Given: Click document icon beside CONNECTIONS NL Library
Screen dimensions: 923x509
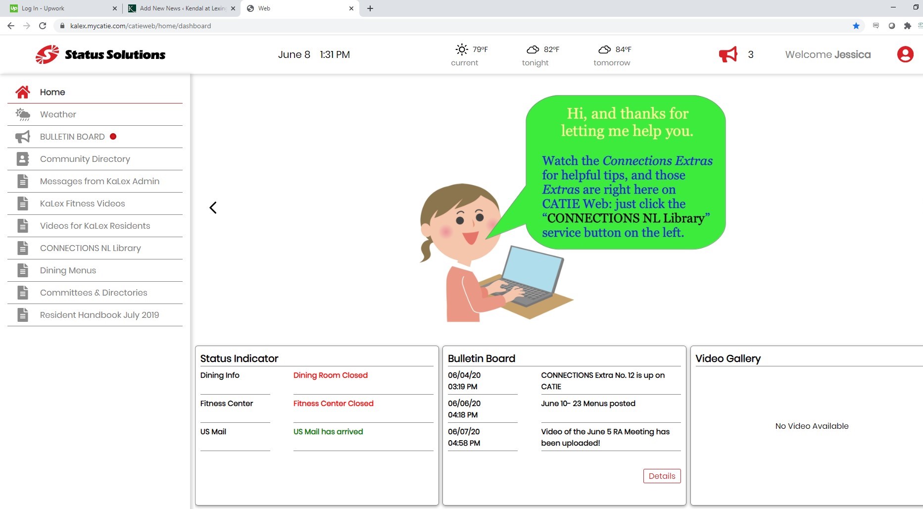Looking at the screenshot, I should [23, 248].
